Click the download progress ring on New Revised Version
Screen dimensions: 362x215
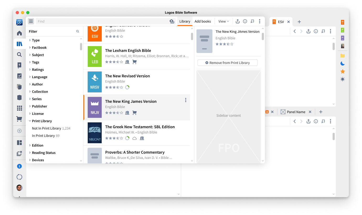(x=127, y=87)
